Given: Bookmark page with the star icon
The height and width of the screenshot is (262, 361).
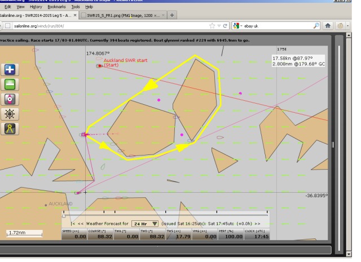Looking at the screenshot, I should [x=212, y=26].
